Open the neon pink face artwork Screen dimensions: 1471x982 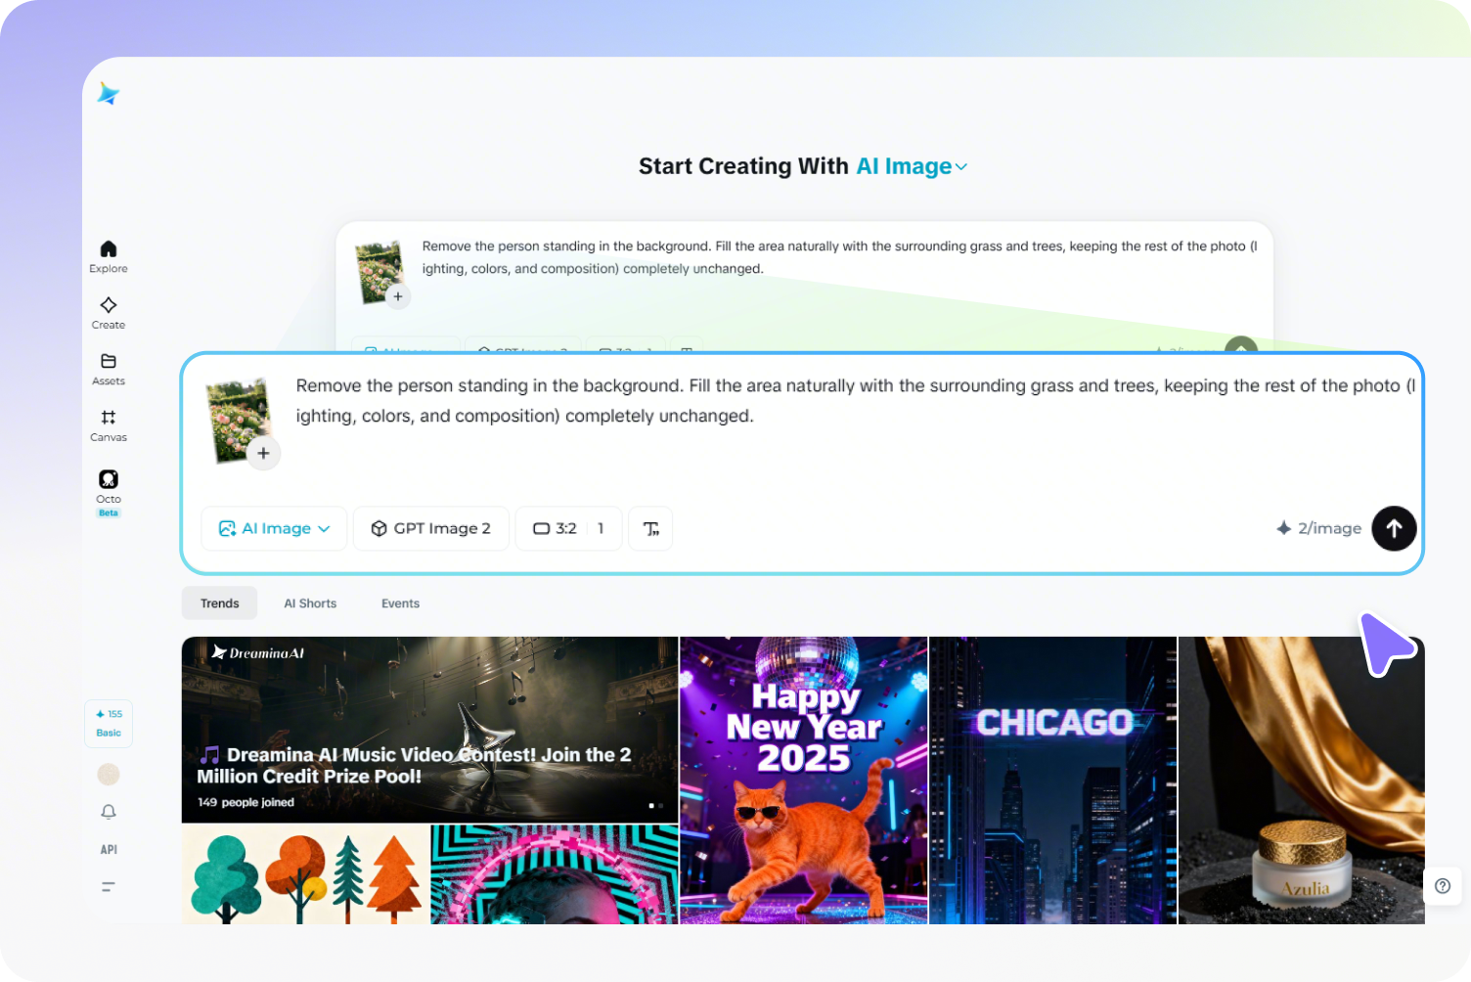(x=555, y=874)
